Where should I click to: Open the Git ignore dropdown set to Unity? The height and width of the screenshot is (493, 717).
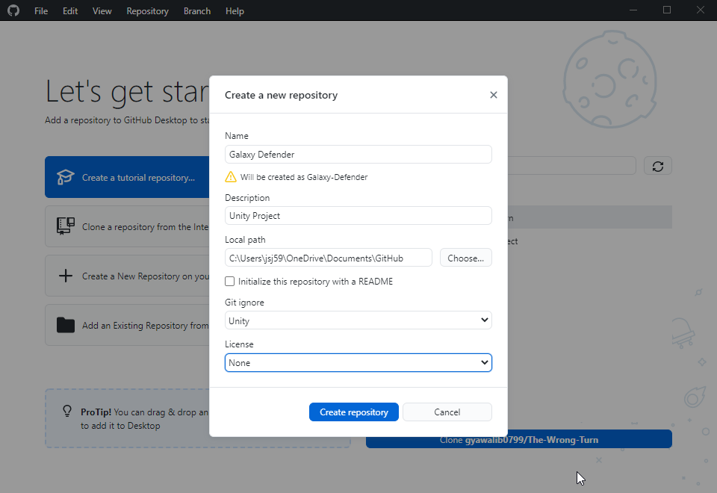point(358,320)
